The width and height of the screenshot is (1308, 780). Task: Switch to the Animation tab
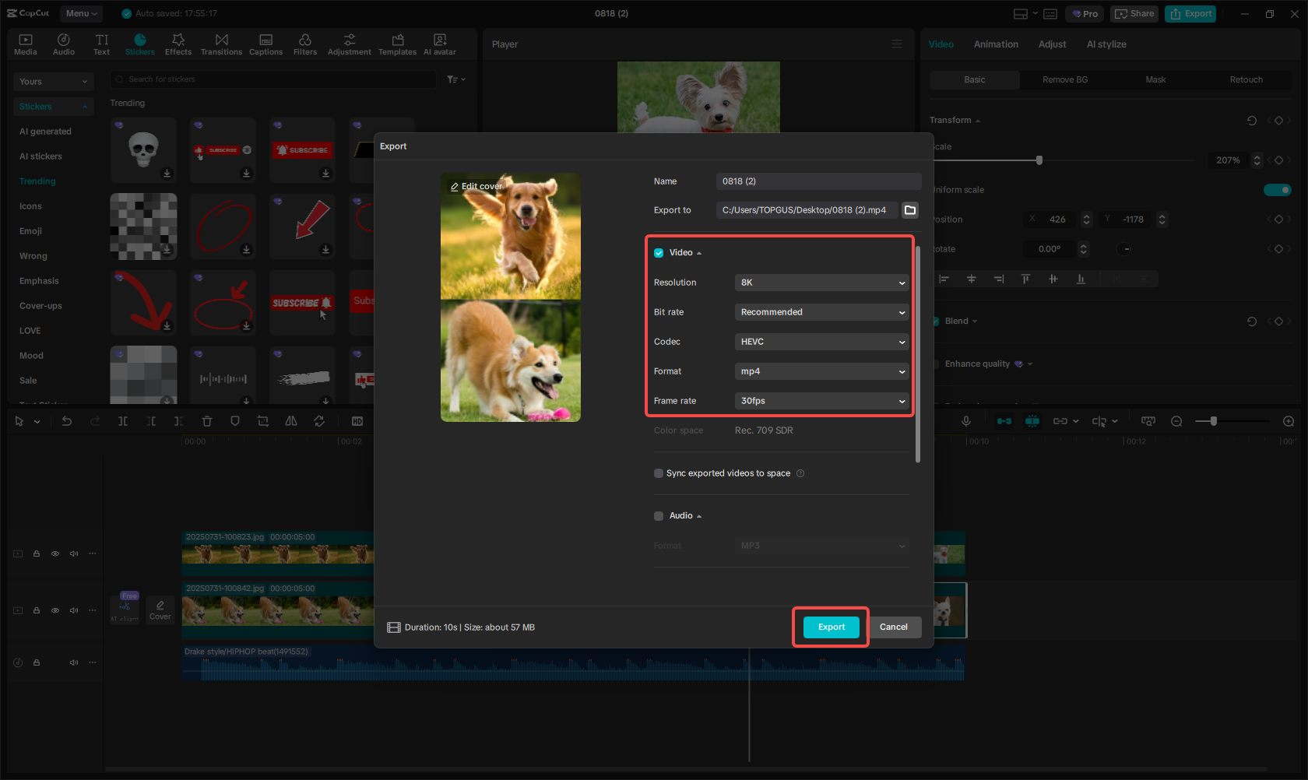(996, 44)
